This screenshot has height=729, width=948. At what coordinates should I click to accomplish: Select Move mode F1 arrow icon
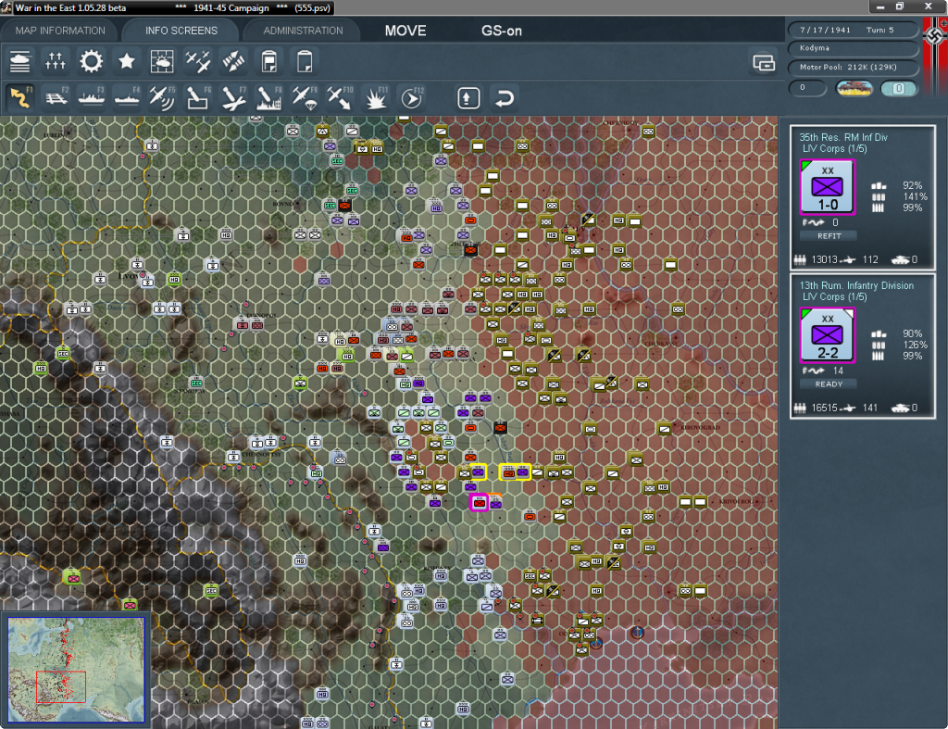20,98
